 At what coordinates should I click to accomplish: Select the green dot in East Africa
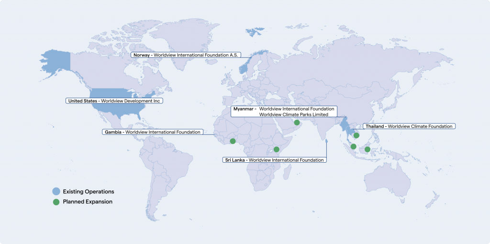[276, 149]
